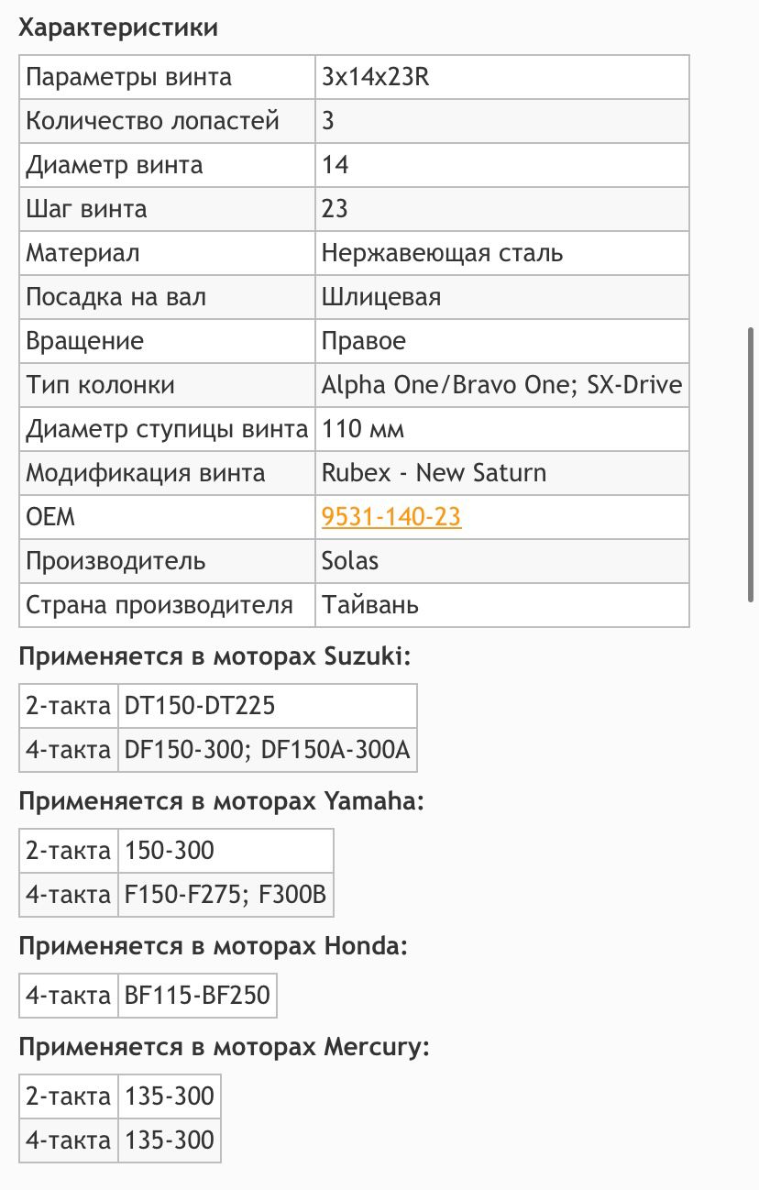Tap the DT150-DT225 Suzuki cell
This screenshot has width=759, height=1190.
200,706
